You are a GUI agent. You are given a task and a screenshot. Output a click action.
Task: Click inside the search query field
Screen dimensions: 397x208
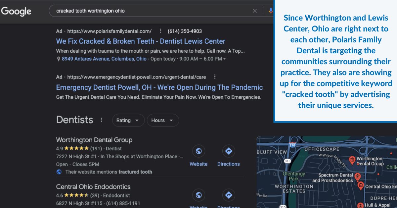(x=132, y=11)
